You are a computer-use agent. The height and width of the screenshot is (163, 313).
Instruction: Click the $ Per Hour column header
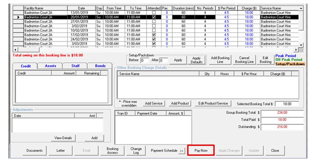pyautogui.click(x=249, y=74)
